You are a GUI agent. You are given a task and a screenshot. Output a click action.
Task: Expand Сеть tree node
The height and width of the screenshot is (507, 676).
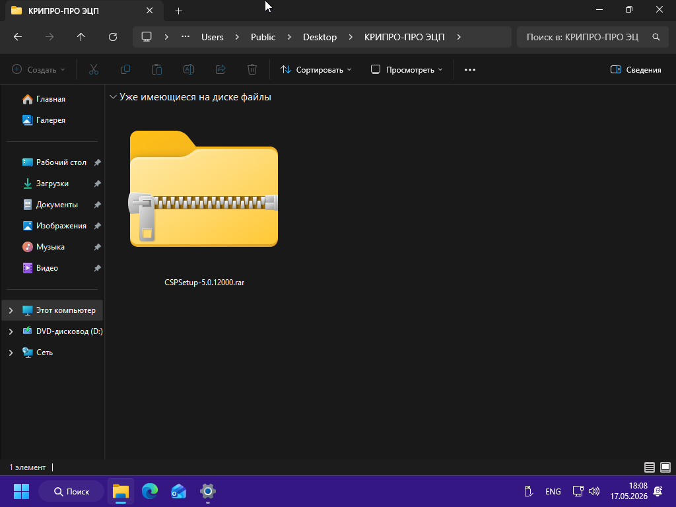point(11,353)
